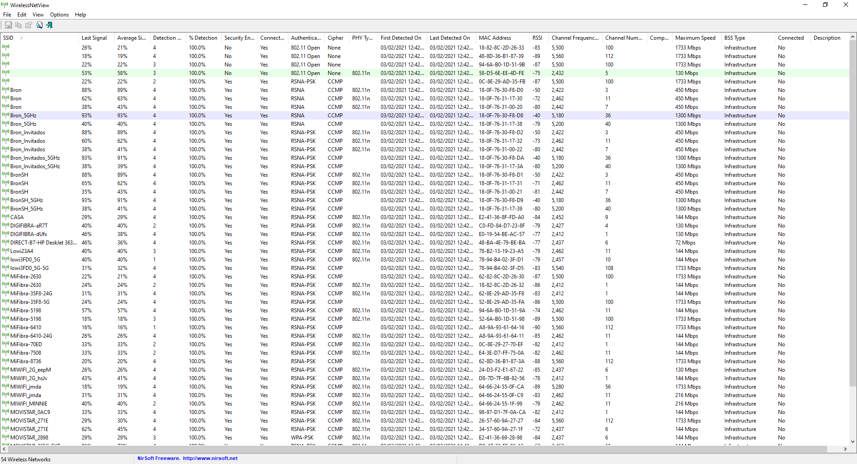Click the wireless icon beside MiFibra-8736
This screenshot has width=857, height=464.
[6, 361]
